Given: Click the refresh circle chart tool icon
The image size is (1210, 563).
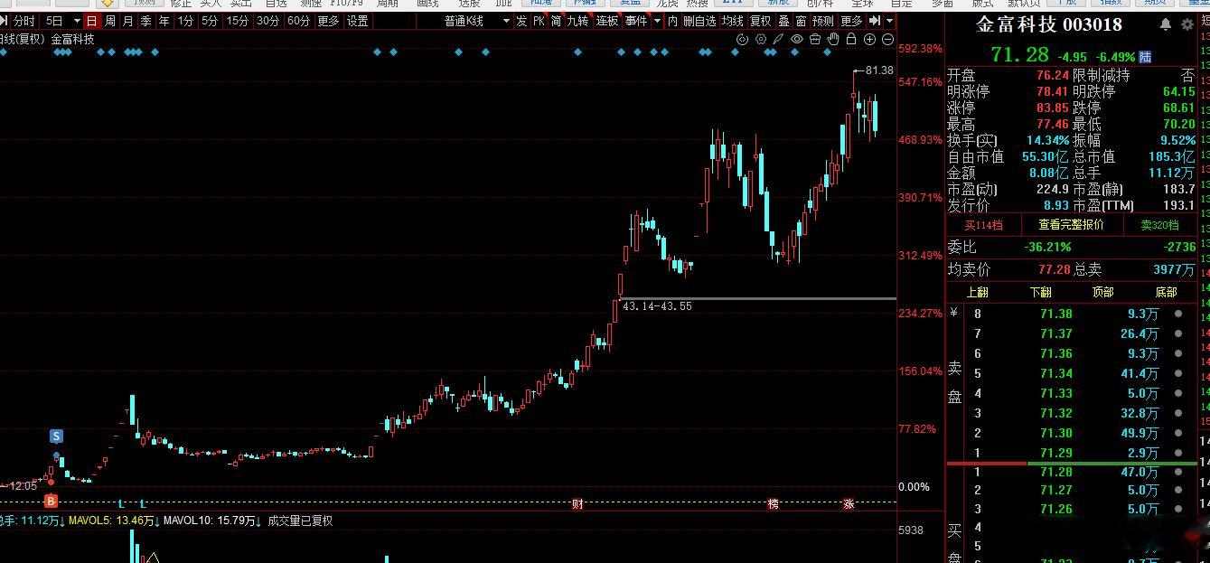Looking at the screenshot, I should (x=743, y=39).
